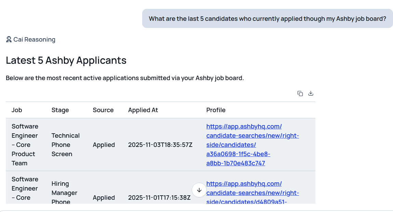Click the Cai robot avatar icon
The height and width of the screenshot is (212, 393).
9,40
